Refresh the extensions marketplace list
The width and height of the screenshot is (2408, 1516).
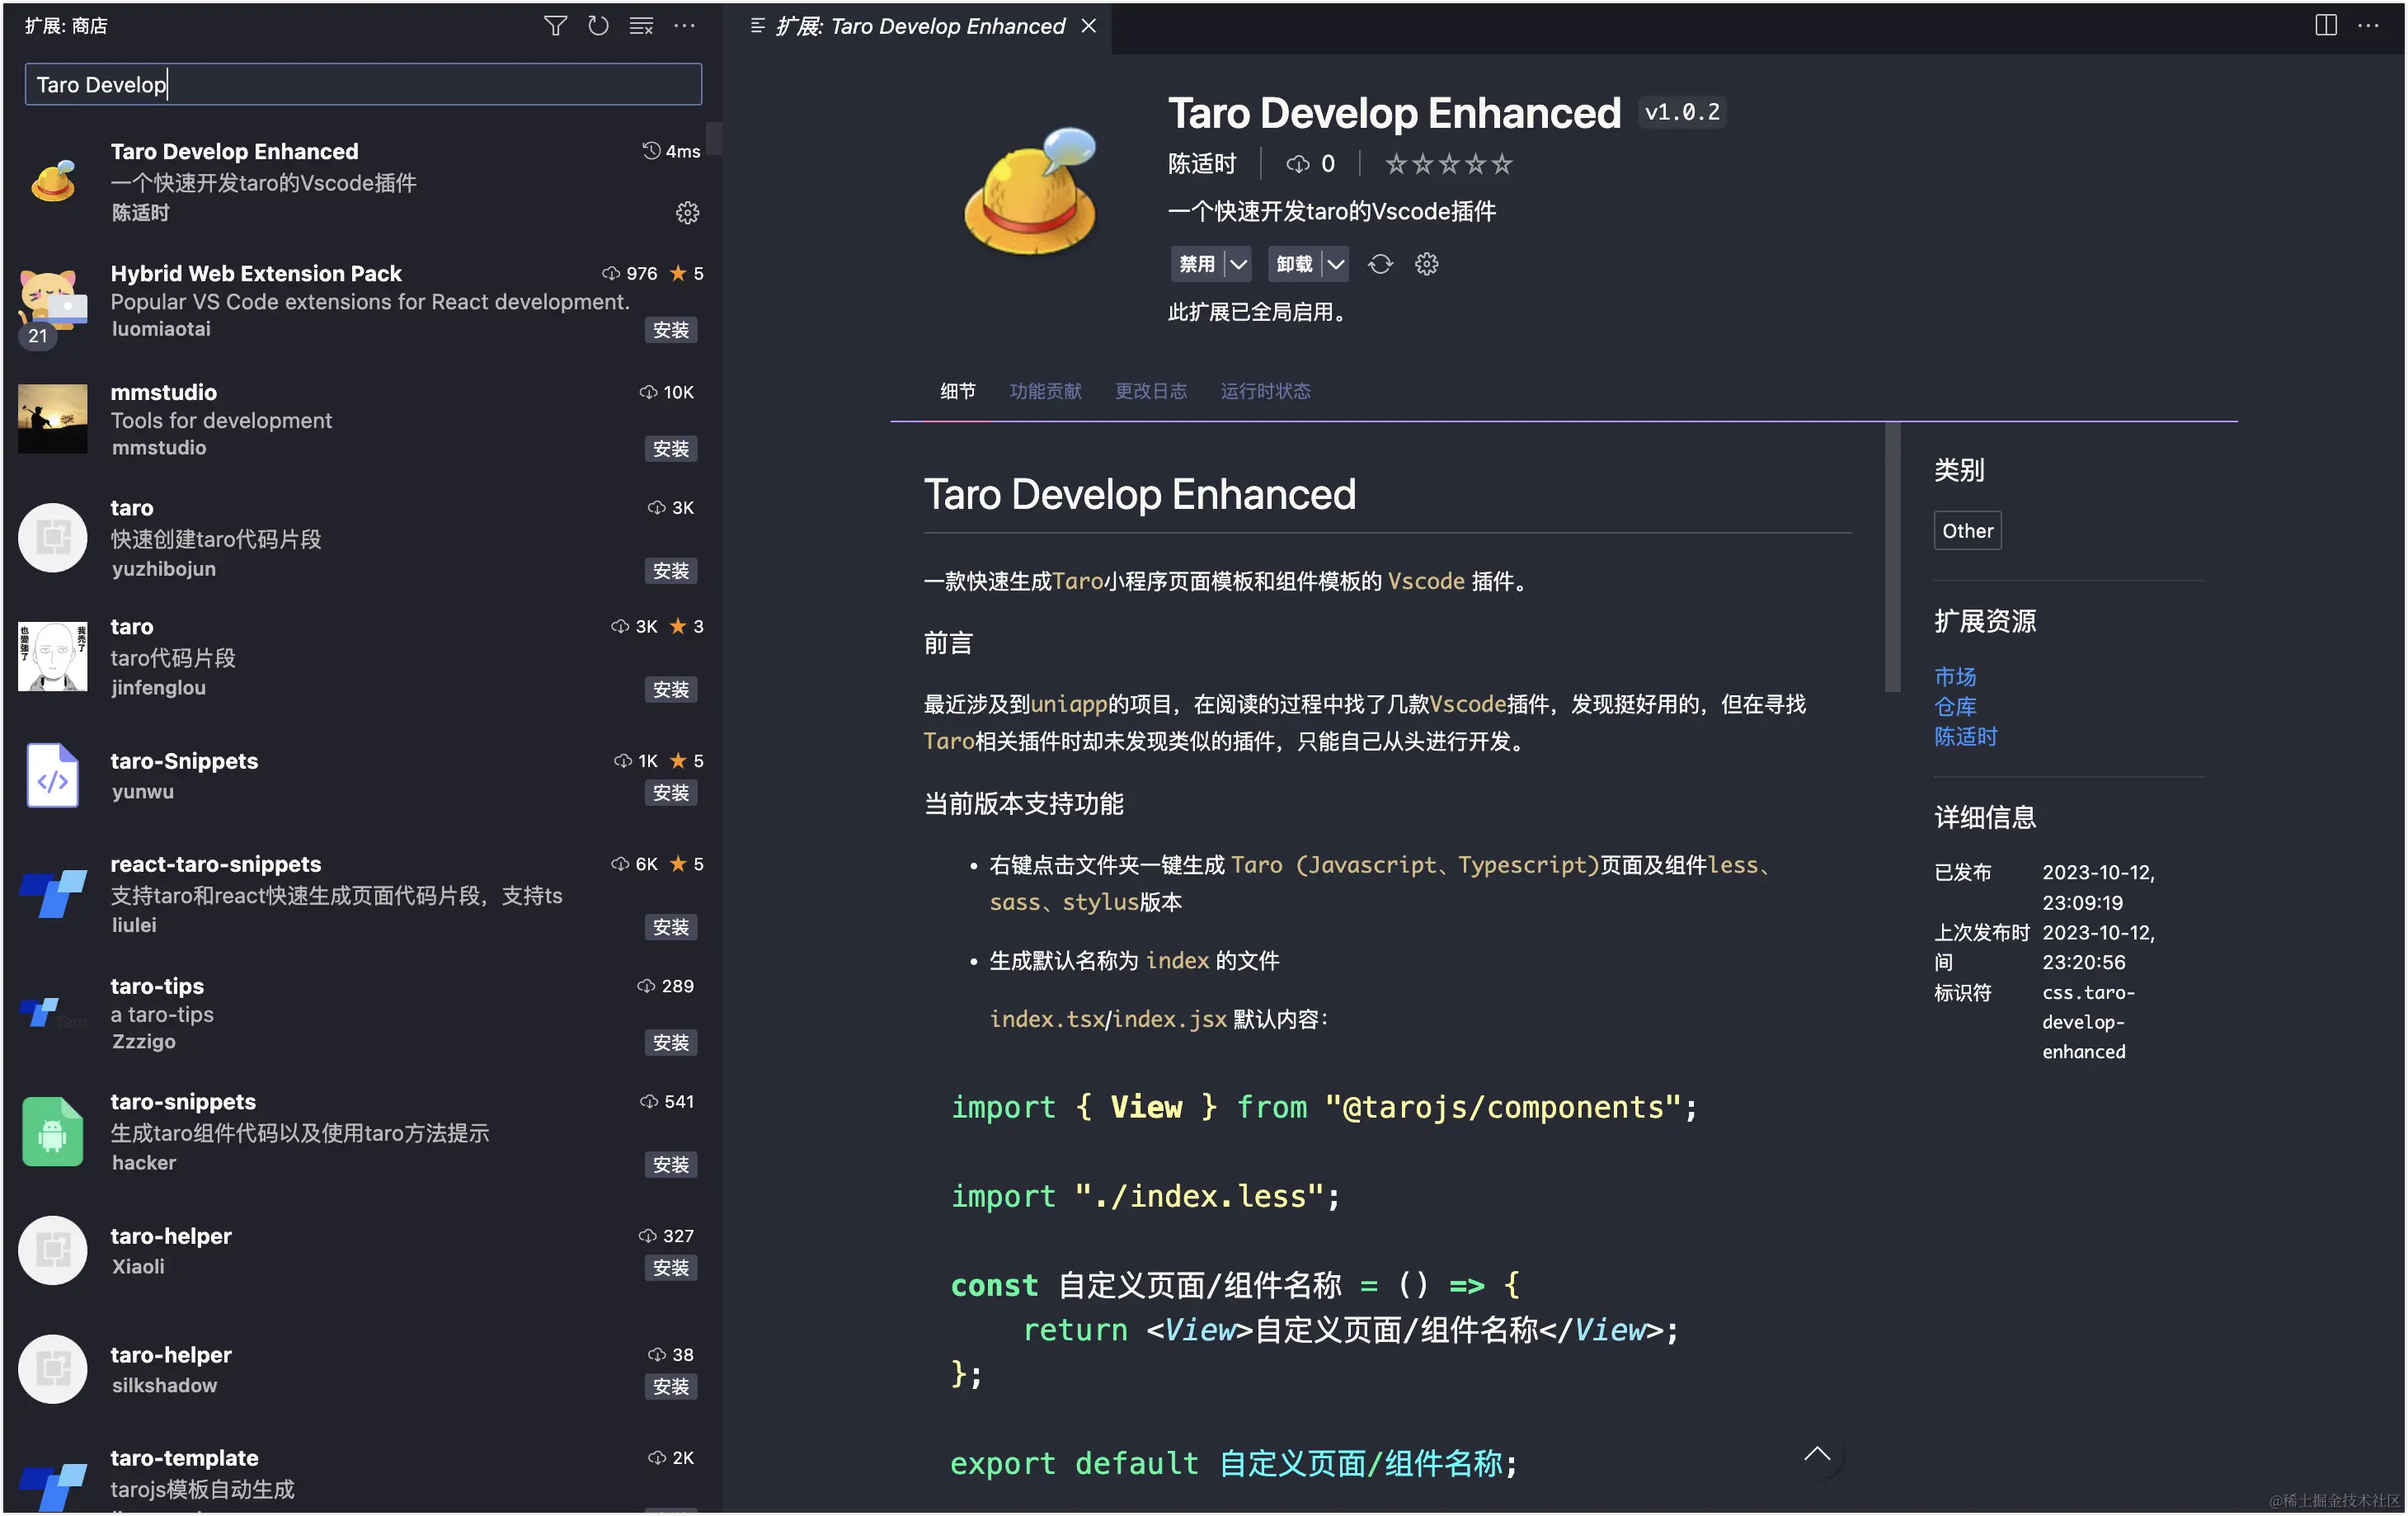pos(598,25)
